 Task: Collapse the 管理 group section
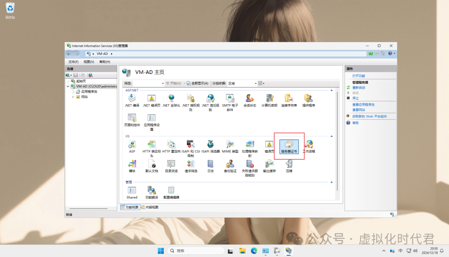click(x=332, y=182)
